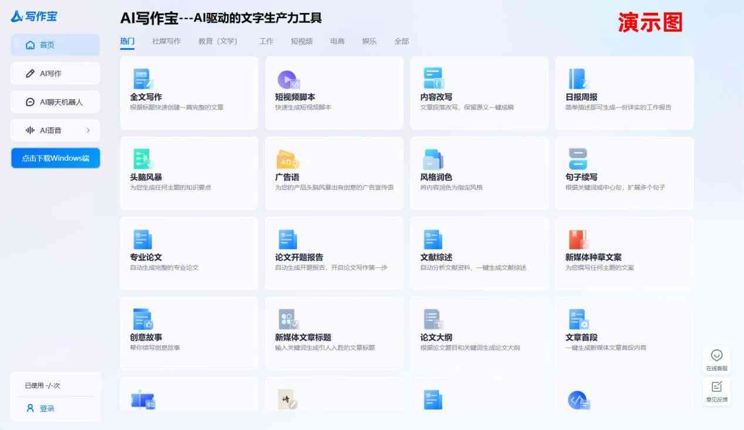The width and height of the screenshot is (744, 430).
Task: Click the 登录 link
Action: 47,408
